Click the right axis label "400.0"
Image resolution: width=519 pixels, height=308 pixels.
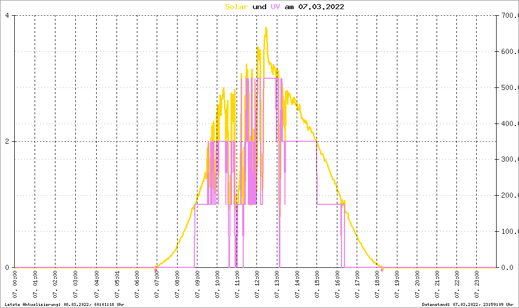pyautogui.click(x=510, y=124)
